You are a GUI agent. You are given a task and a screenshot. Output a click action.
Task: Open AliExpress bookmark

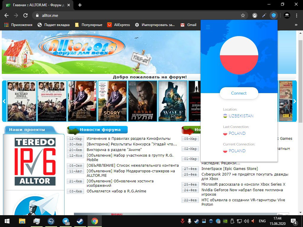click(119, 25)
